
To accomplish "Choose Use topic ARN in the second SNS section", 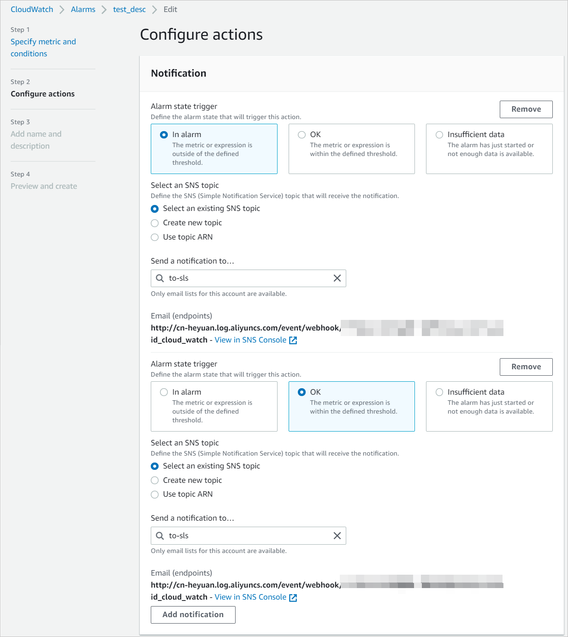I will point(155,494).
